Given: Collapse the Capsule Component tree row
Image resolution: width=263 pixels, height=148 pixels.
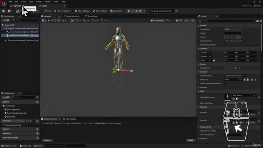Looking at the screenshot, I should coord(4,28).
